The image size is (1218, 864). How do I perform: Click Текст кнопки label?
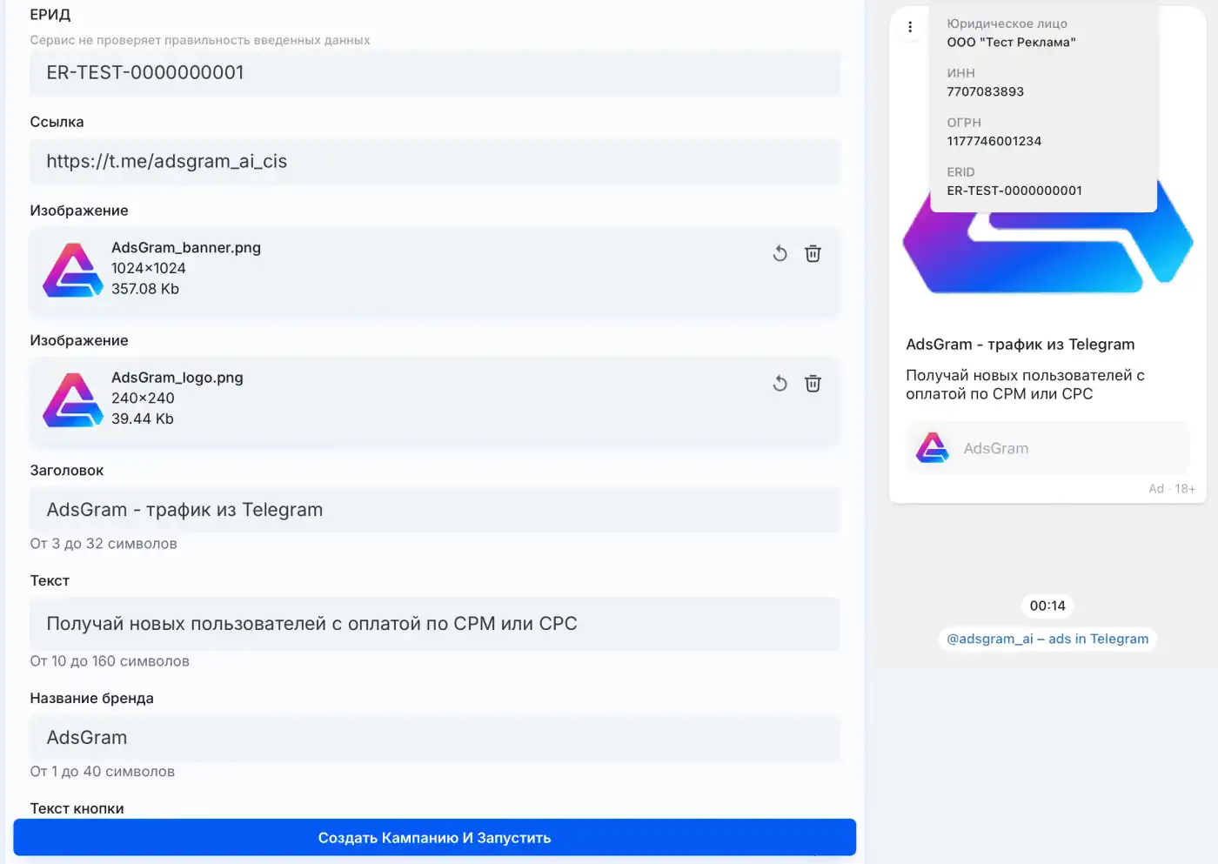pyautogui.click(x=77, y=808)
